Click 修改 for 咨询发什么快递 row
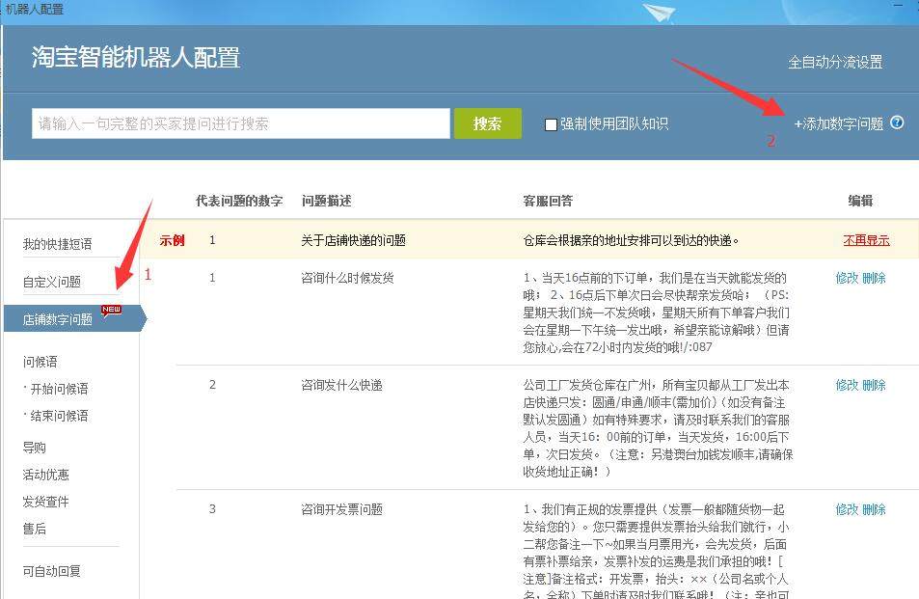The width and height of the screenshot is (919, 599). pyautogui.click(x=847, y=385)
